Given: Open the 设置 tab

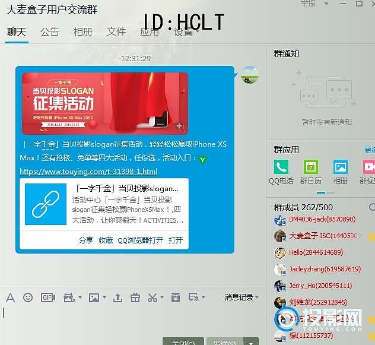Looking at the screenshot, I should (x=184, y=32).
